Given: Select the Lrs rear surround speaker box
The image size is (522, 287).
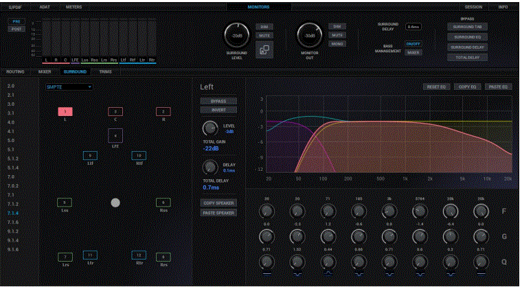Looking at the screenshot, I should [x=65, y=257].
